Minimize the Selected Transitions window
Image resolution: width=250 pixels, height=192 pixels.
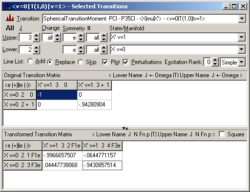pyautogui.click(x=226, y=6)
